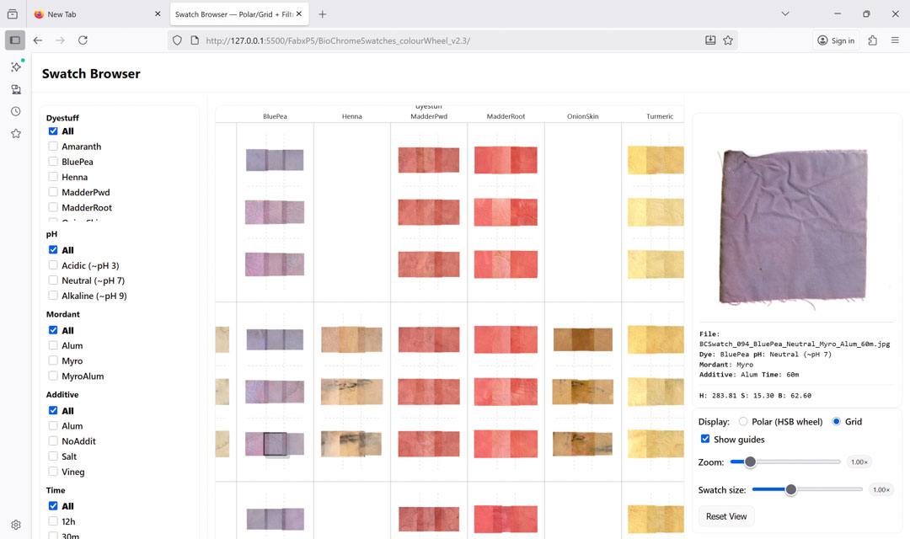
Task: Click the Sign in button
Action: 836,40
